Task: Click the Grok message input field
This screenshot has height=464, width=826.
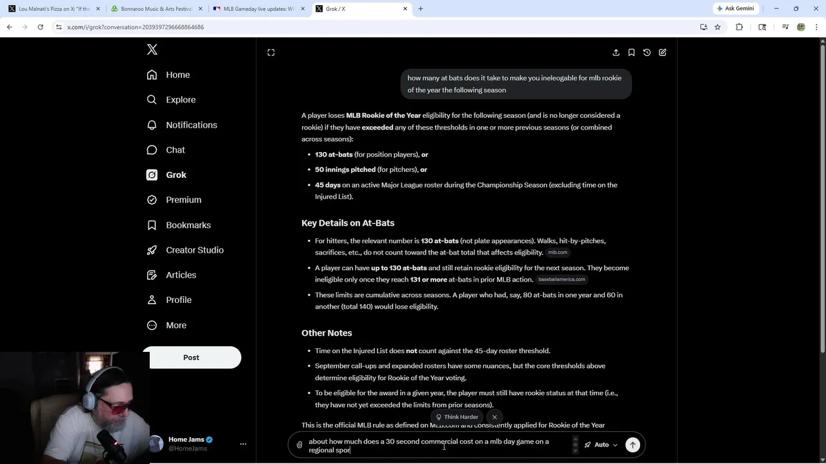Action: [x=439, y=446]
